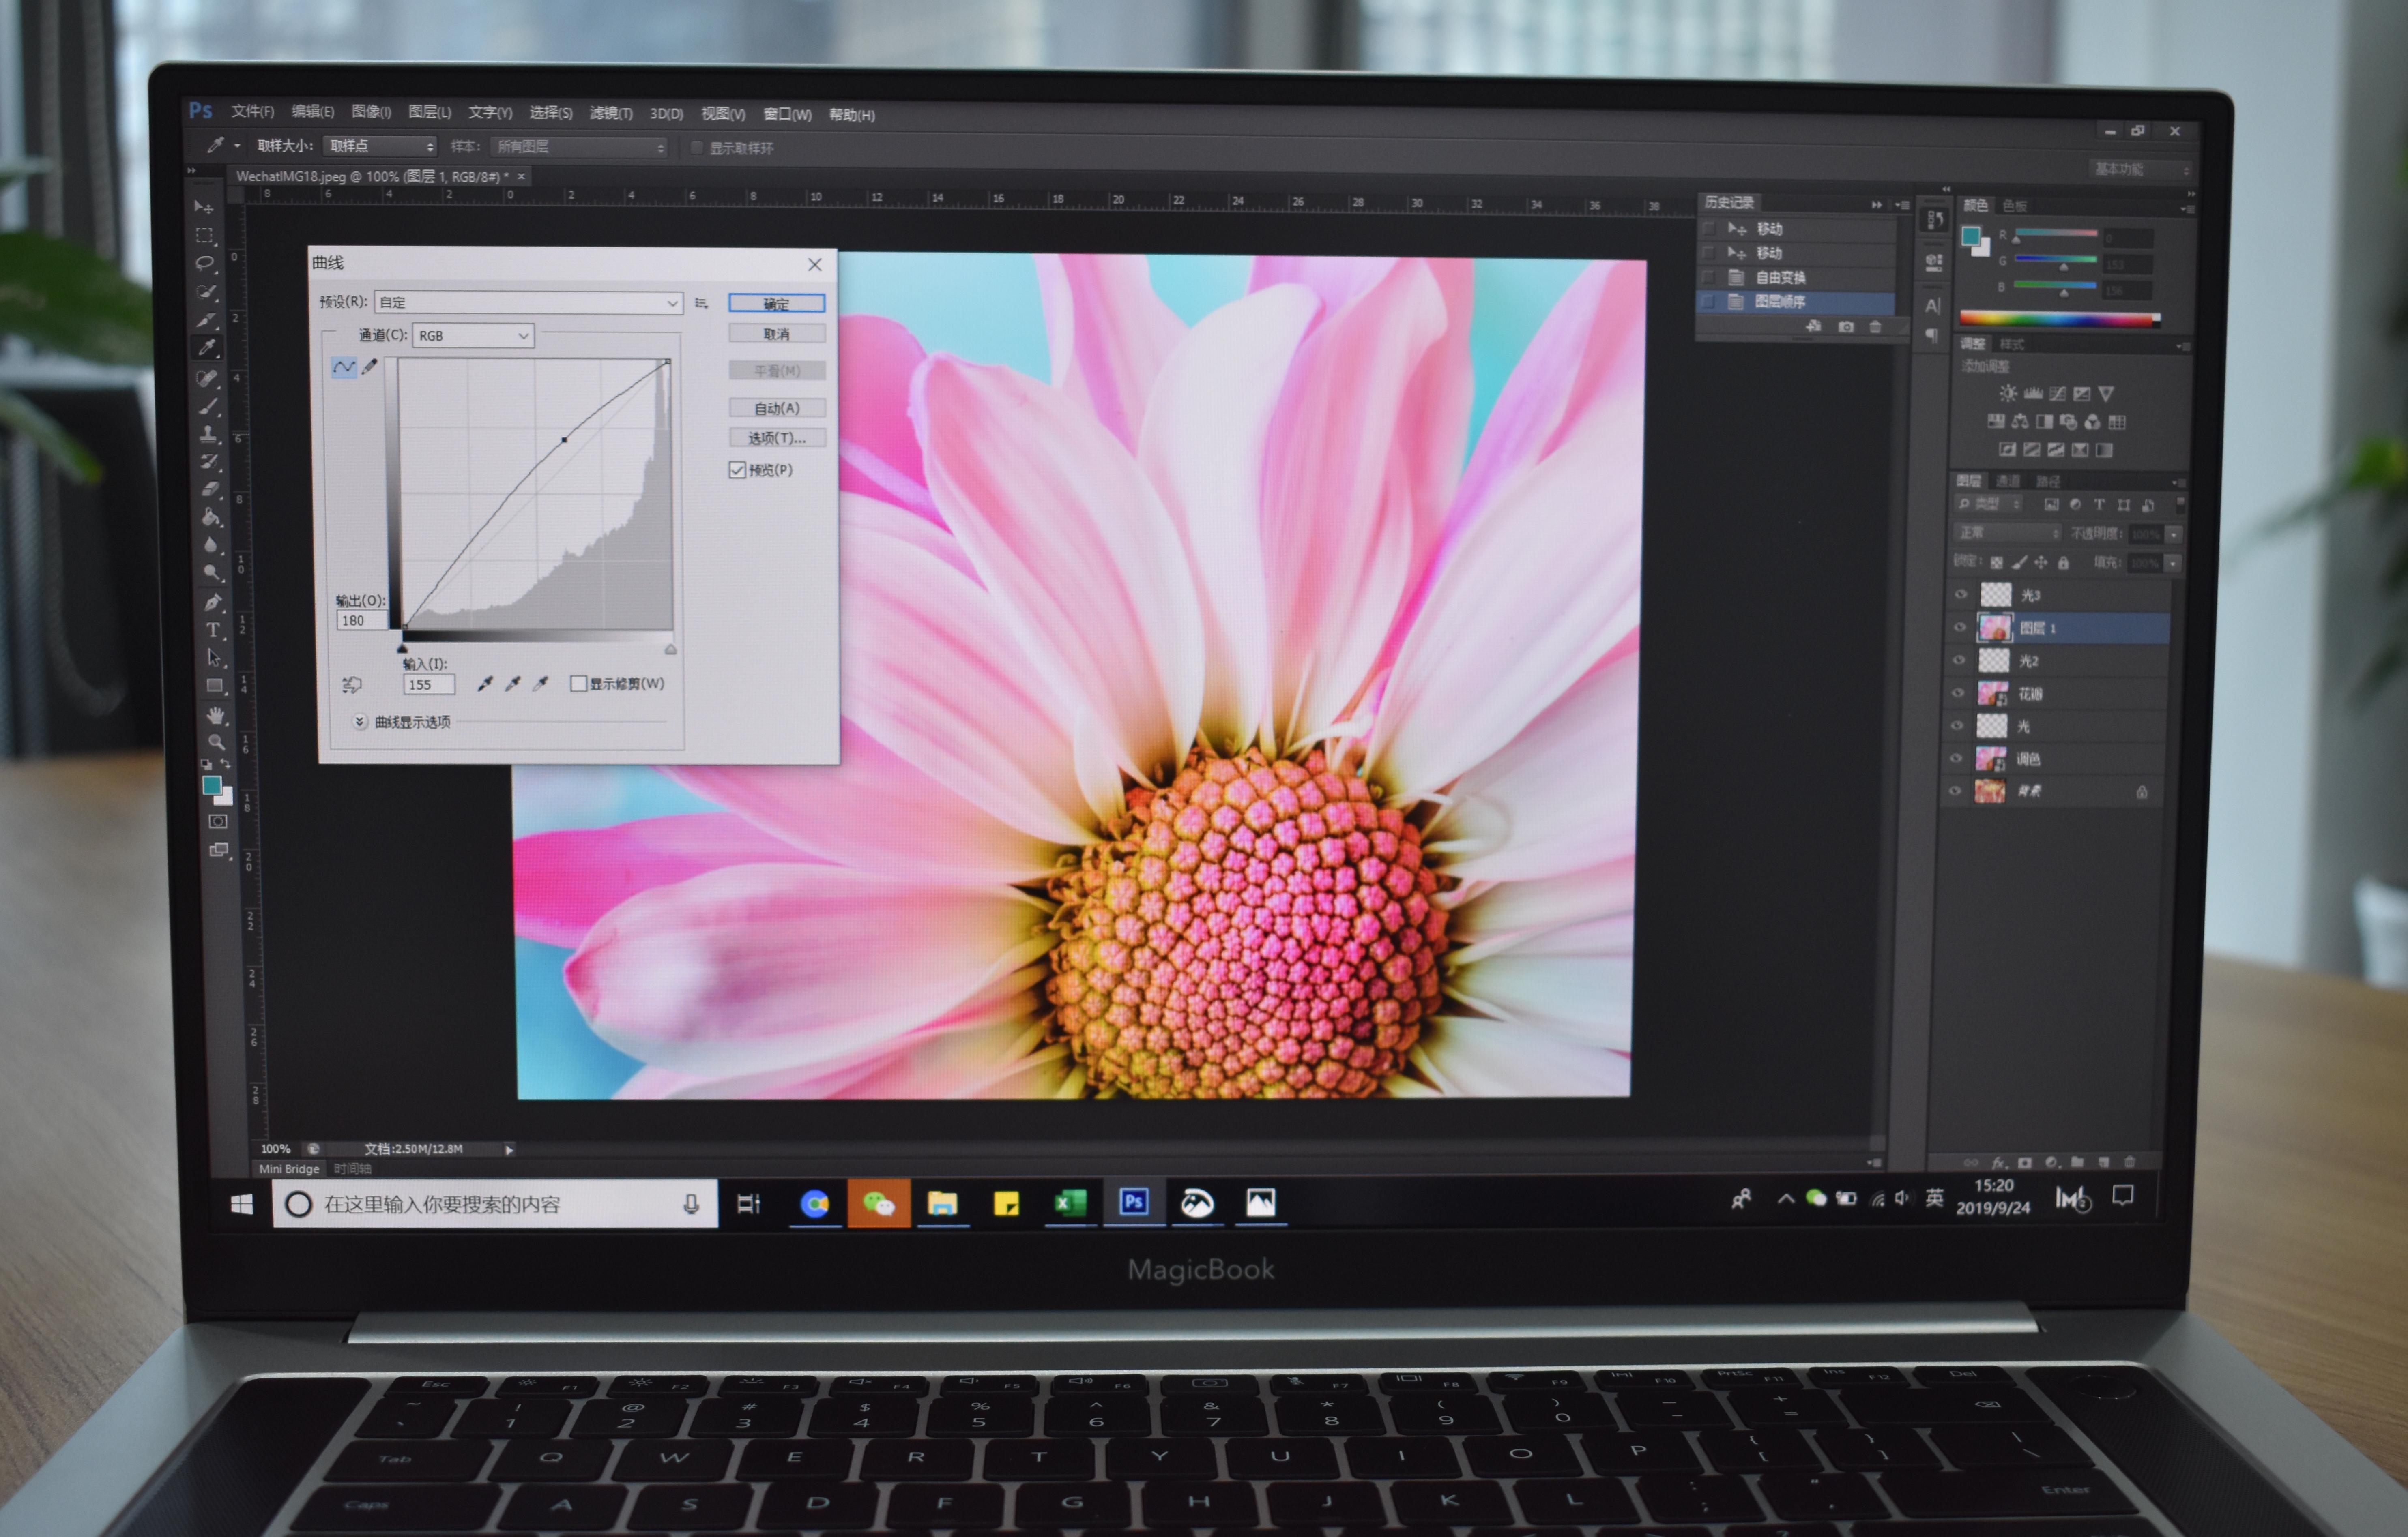The image size is (2408, 1537).
Task: Pick the white point eyedropper in Curves
Action: [541, 684]
